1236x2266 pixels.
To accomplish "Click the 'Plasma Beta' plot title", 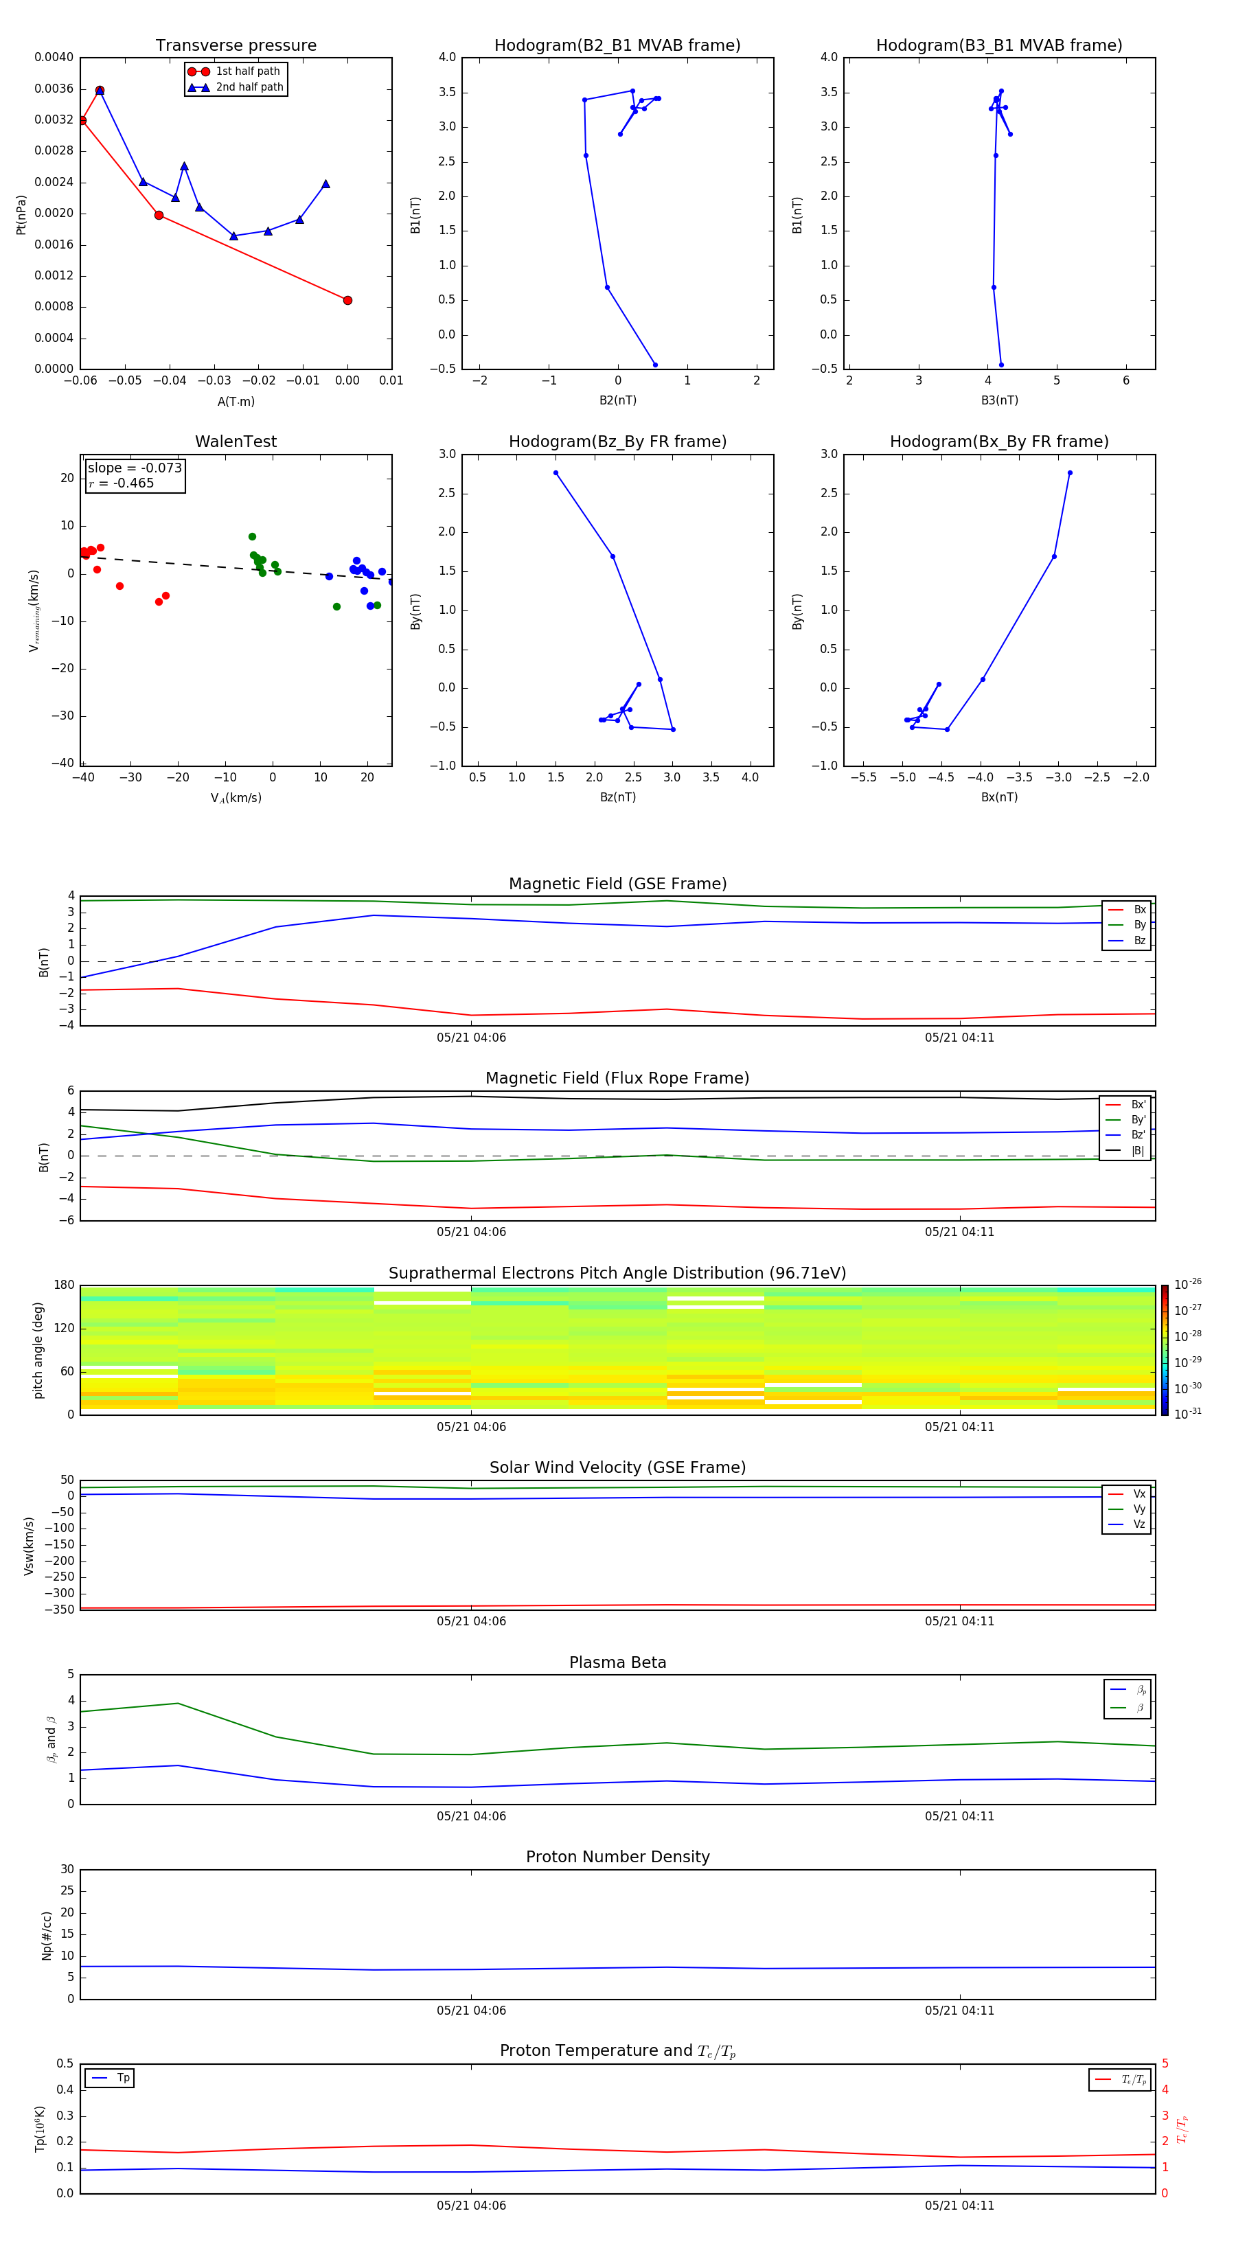I will coord(617,1663).
